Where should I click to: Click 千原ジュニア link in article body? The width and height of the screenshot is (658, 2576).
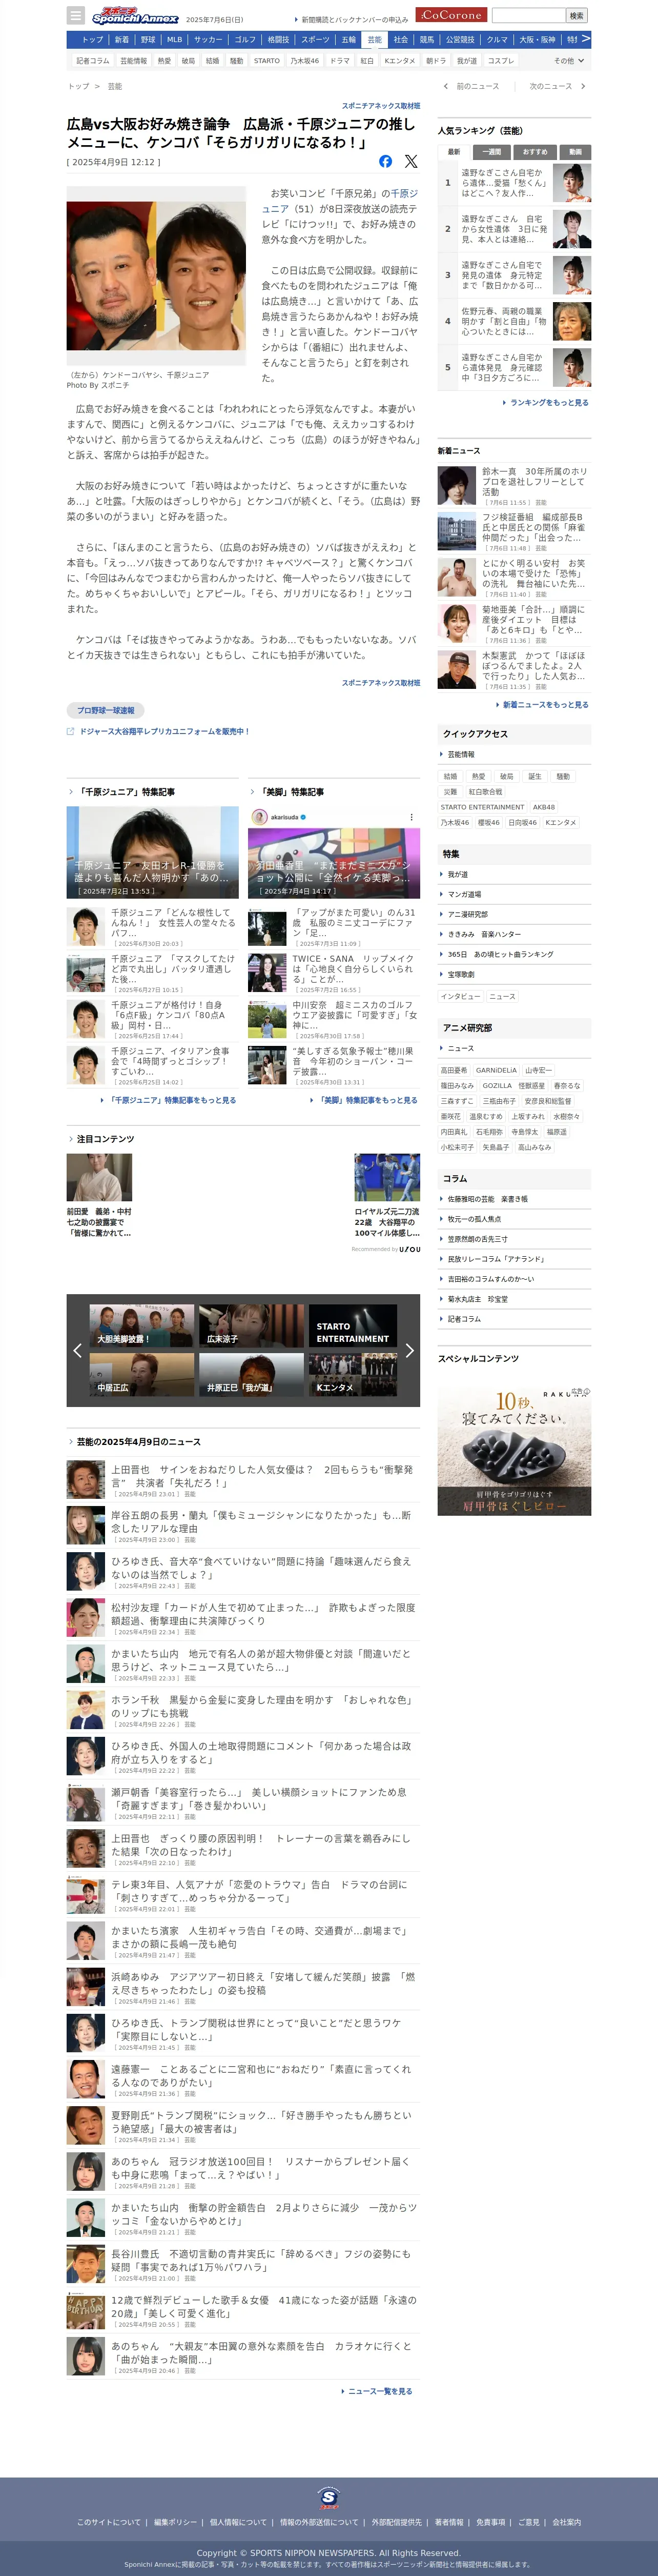coord(339,201)
